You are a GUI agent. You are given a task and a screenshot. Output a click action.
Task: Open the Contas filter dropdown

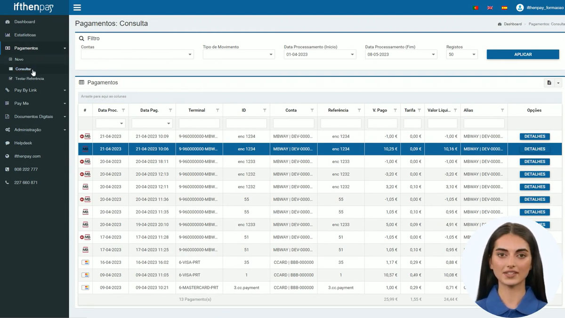tap(137, 55)
